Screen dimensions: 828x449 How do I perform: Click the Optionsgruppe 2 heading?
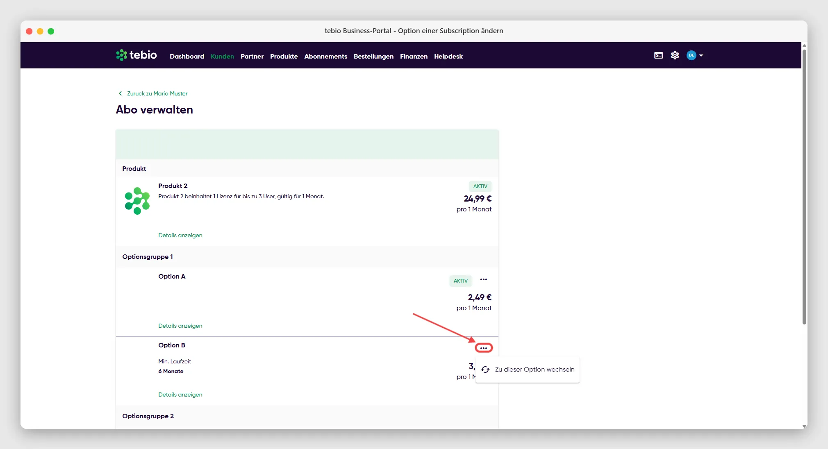(148, 416)
